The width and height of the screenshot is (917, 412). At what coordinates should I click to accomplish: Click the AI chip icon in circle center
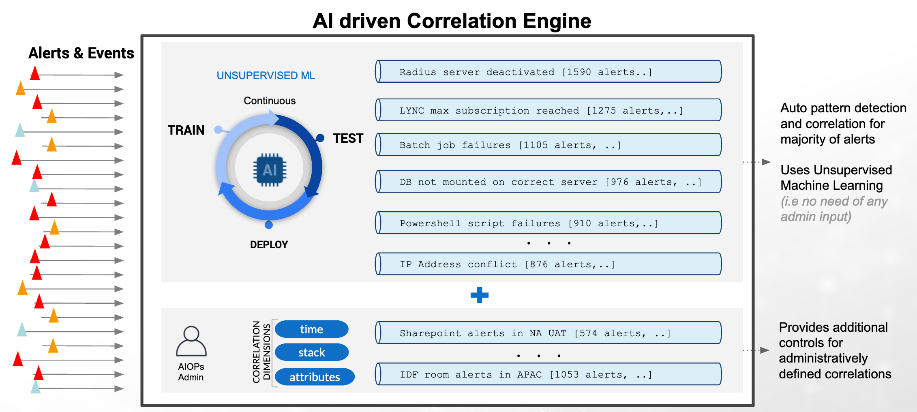tap(270, 170)
